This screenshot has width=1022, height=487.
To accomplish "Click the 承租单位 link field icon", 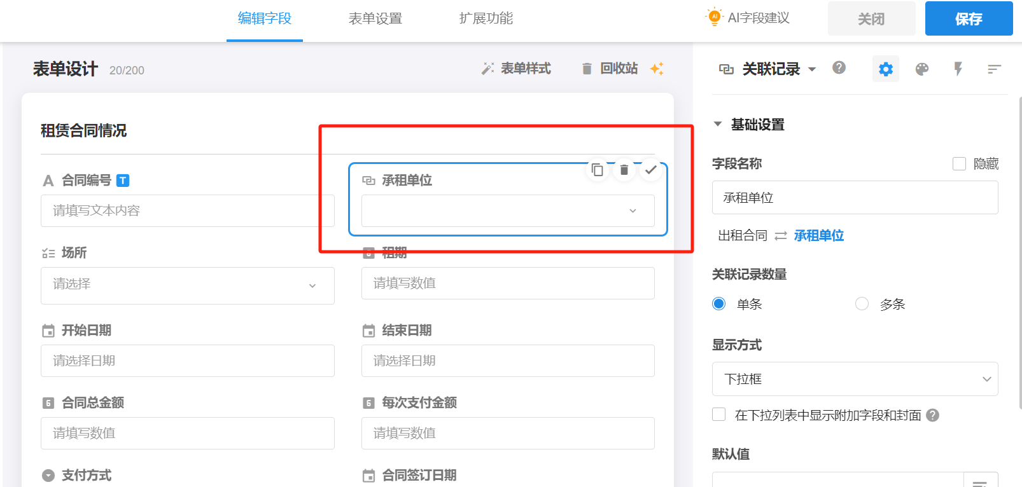I will (368, 181).
